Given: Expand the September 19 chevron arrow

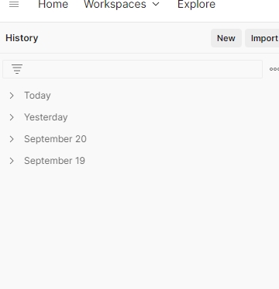Looking at the screenshot, I should tap(12, 161).
